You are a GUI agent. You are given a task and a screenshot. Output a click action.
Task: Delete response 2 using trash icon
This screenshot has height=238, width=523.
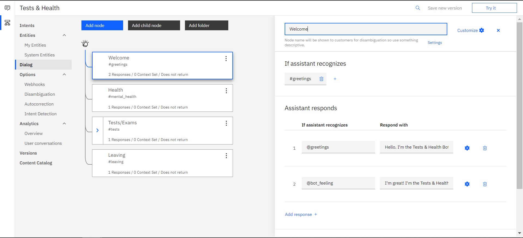[485, 184]
